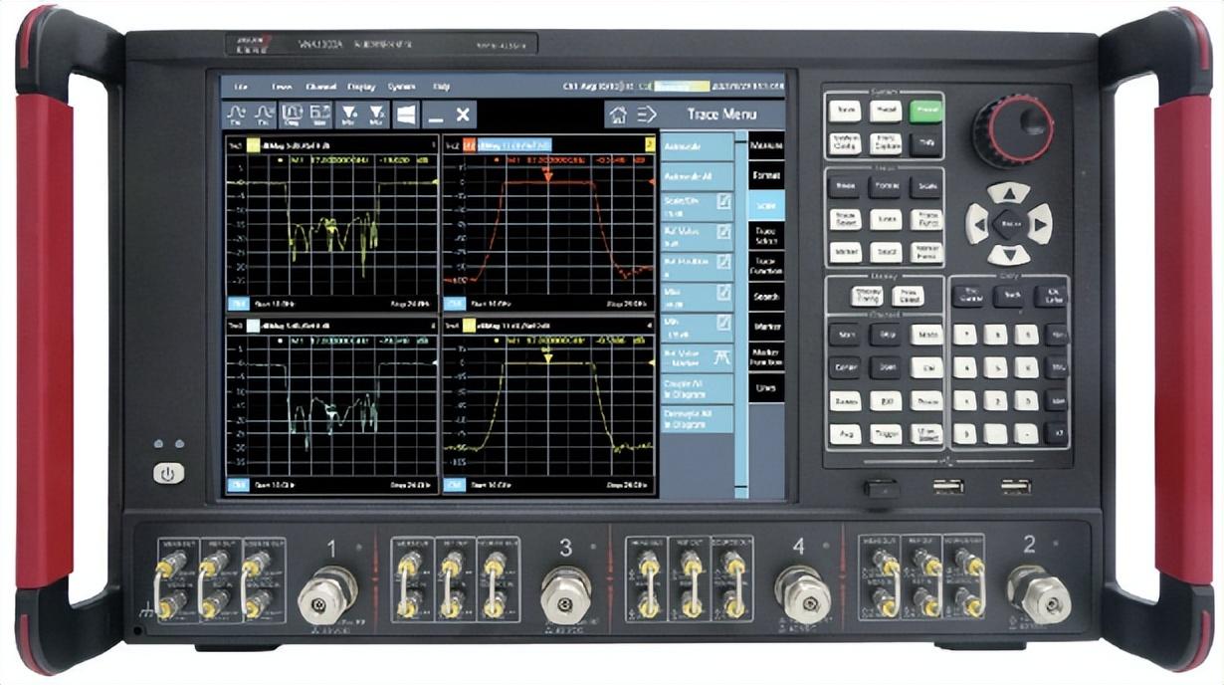The width and height of the screenshot is (1224, 685).
Task: Click the Home icon beside Trace Menu
Action: 618,114
